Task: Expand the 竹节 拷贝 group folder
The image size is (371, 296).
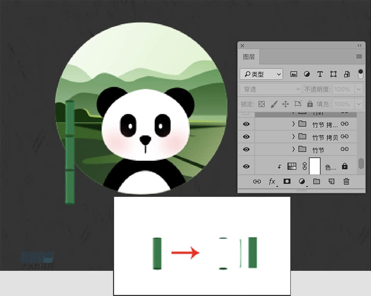Action: tap(293, 137)
